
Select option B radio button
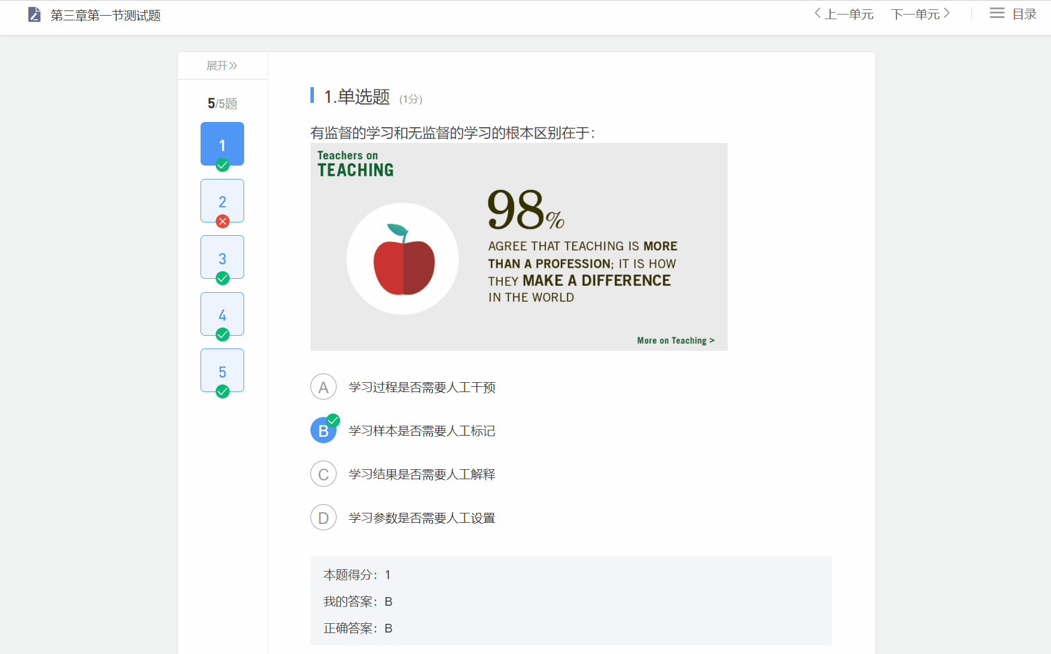point(323,430)
